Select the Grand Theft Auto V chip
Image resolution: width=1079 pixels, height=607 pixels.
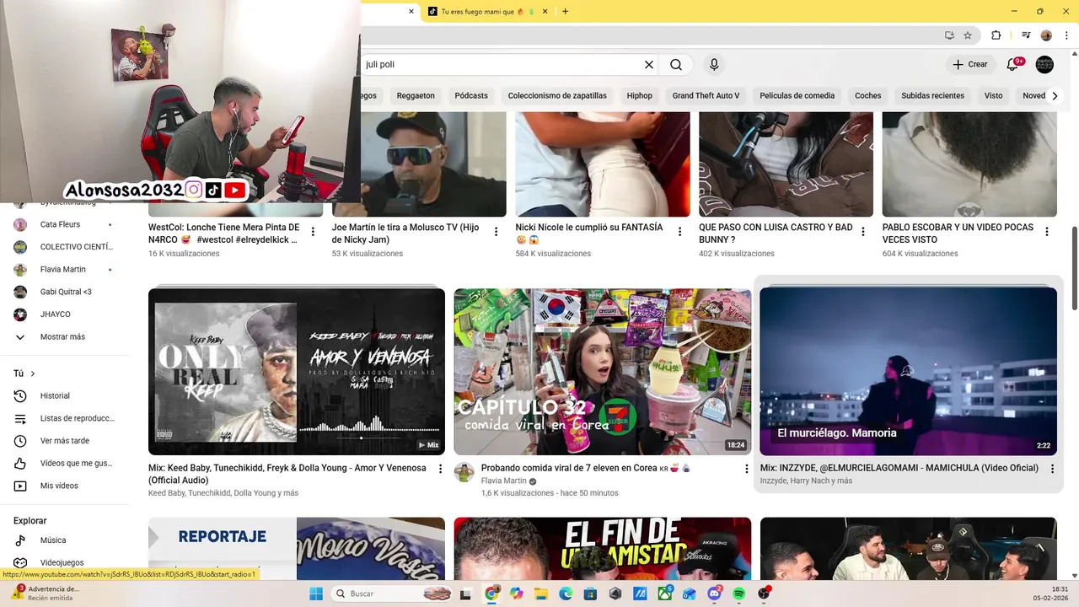click(x=706, y=96)
